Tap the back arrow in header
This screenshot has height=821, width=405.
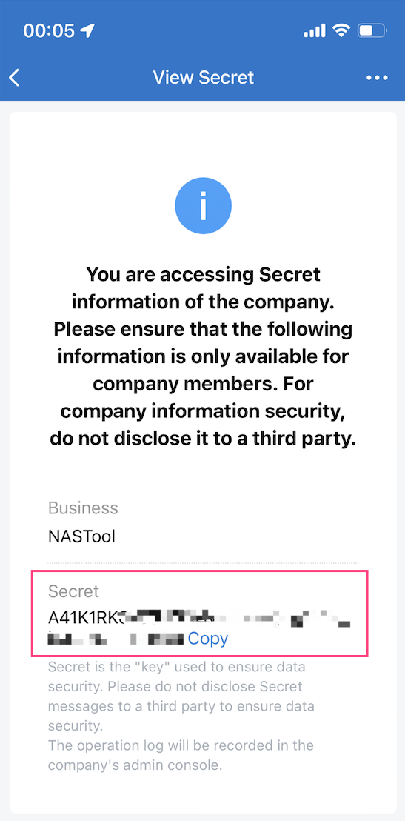[15, 78]
